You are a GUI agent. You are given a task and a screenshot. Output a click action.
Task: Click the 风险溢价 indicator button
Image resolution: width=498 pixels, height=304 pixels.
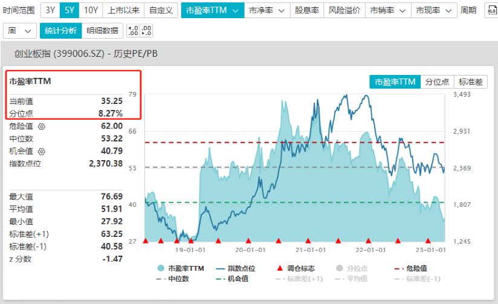pos(344,10)
